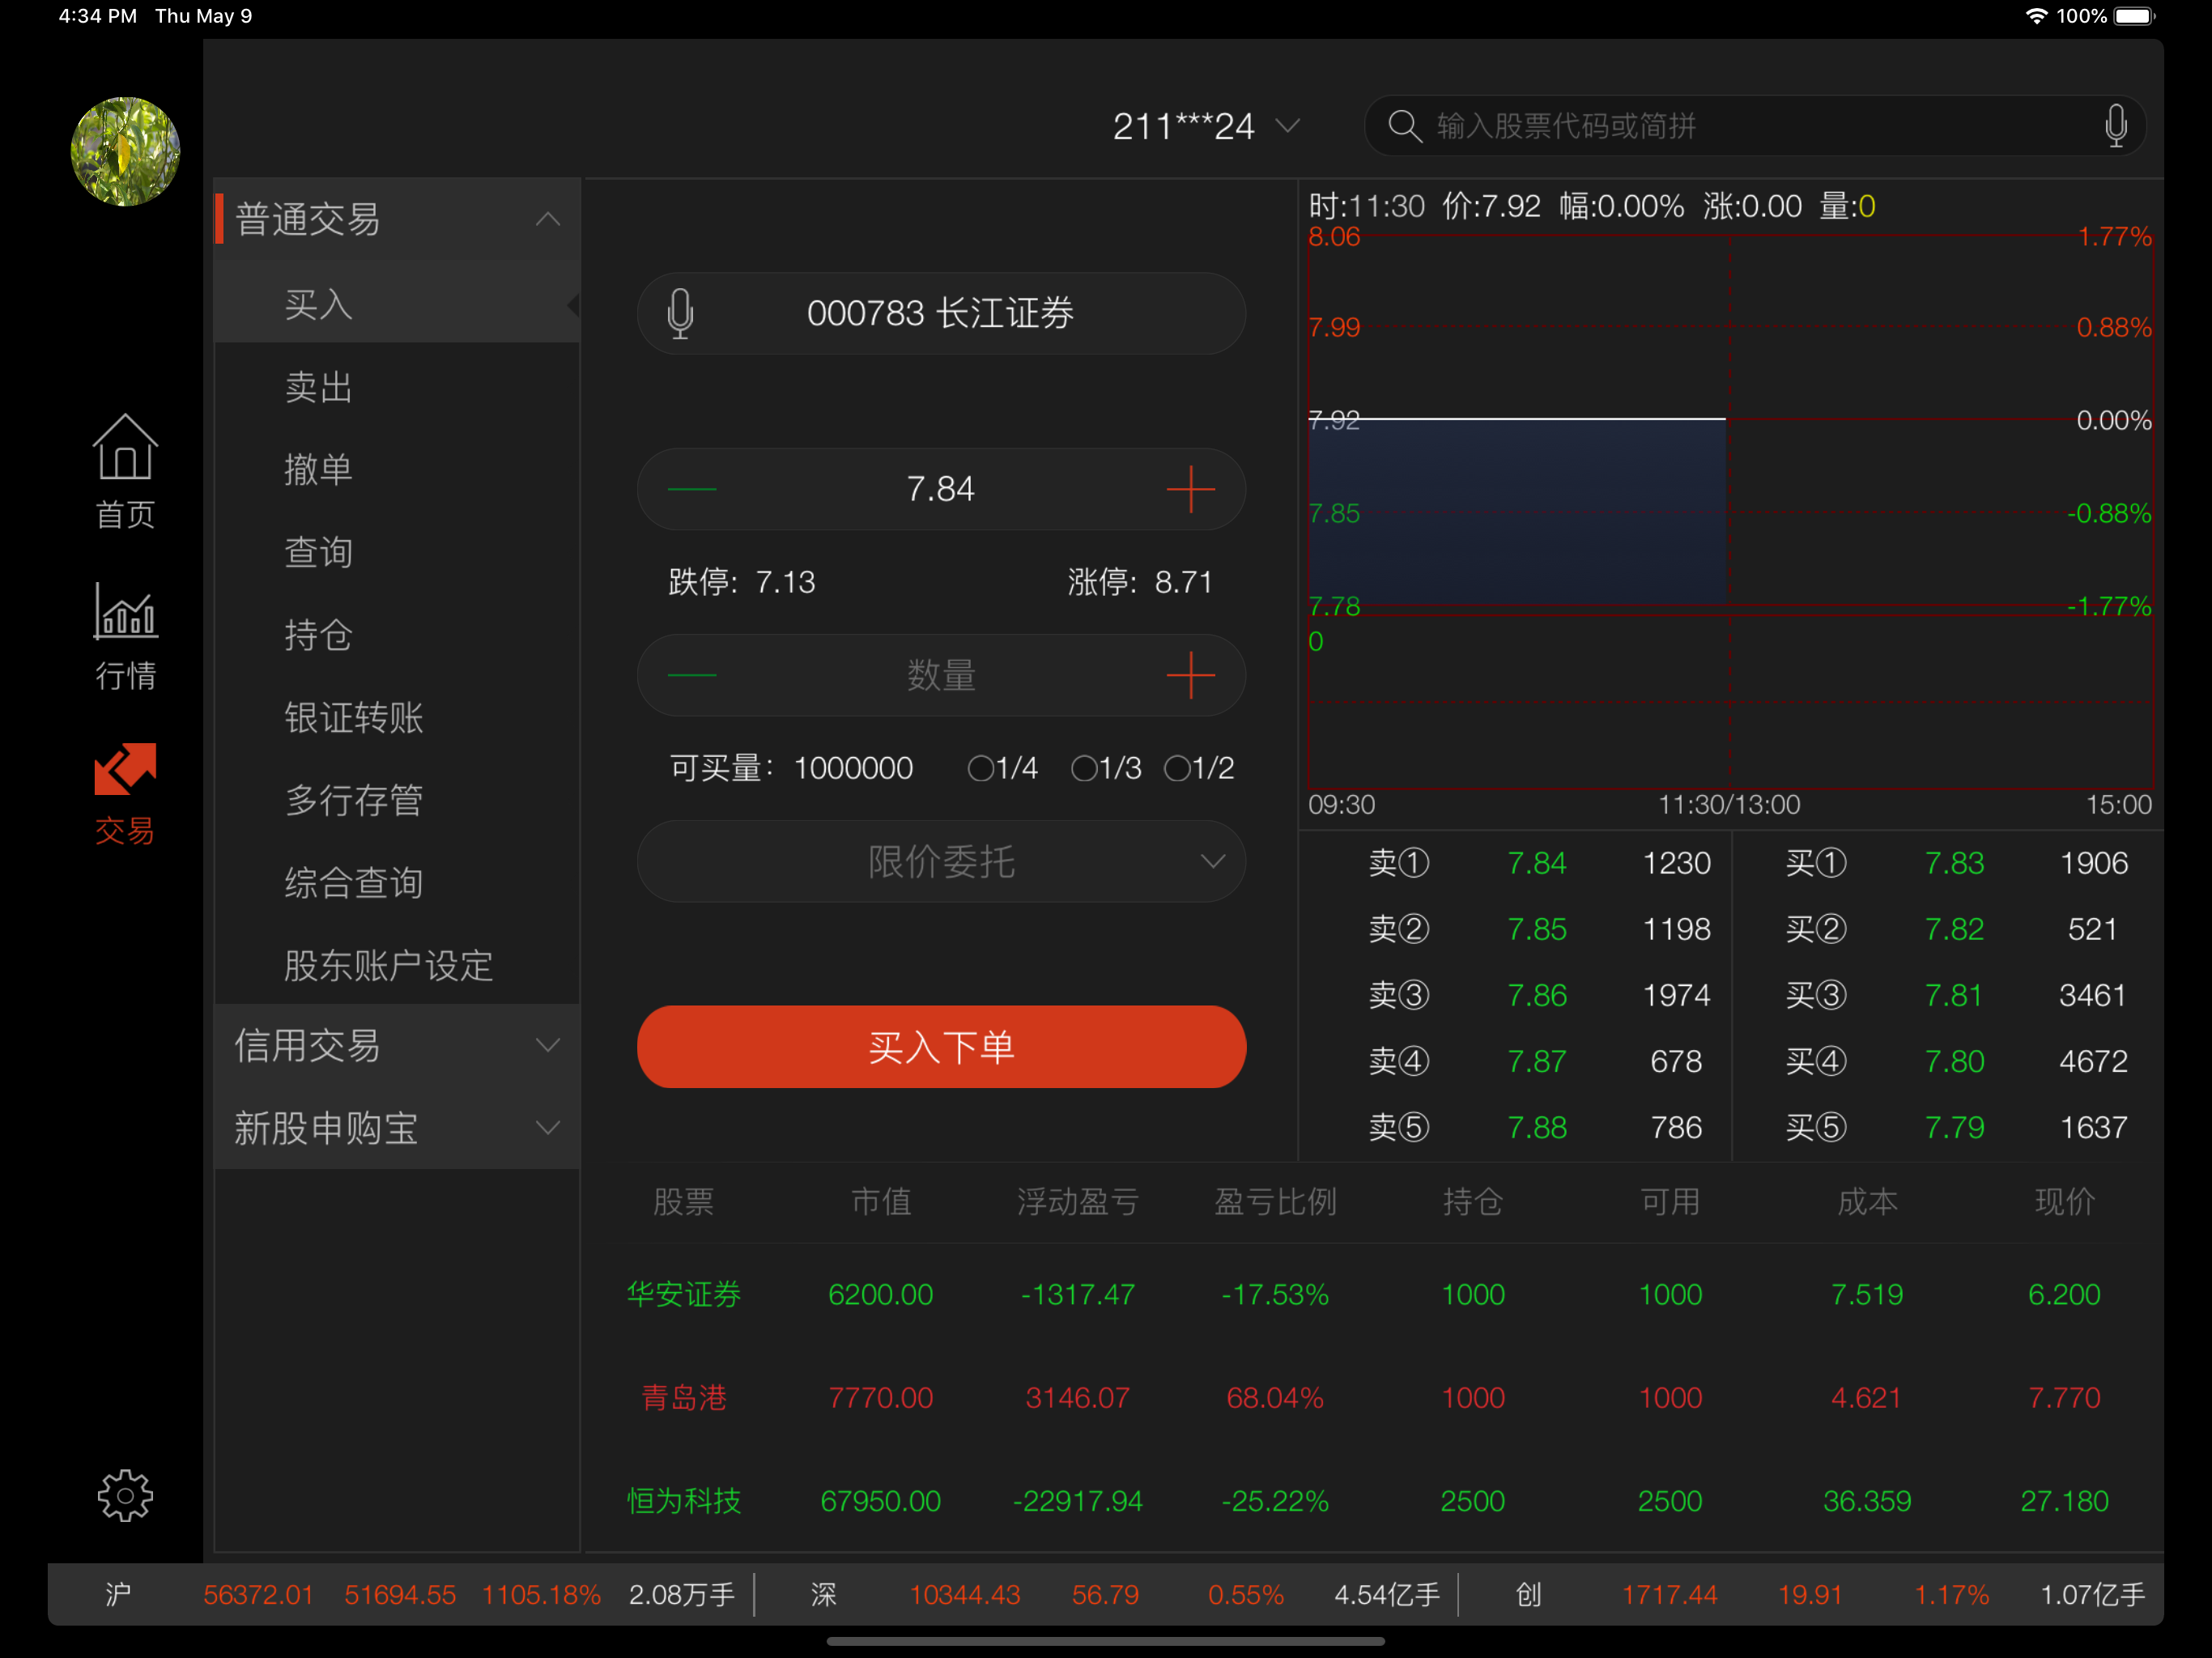Select 查询 menu item

(x=398, y=551)
